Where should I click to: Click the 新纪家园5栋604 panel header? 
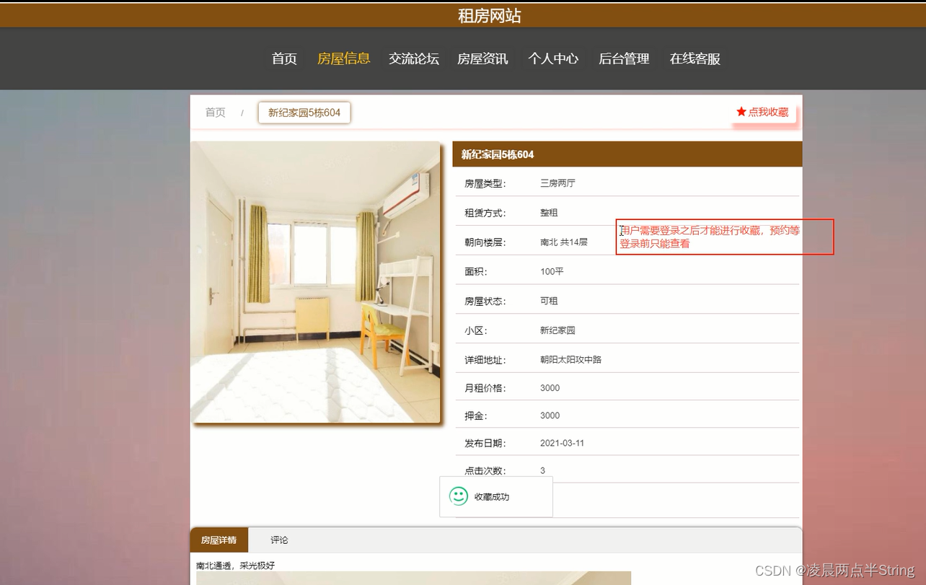coord(627,154)
